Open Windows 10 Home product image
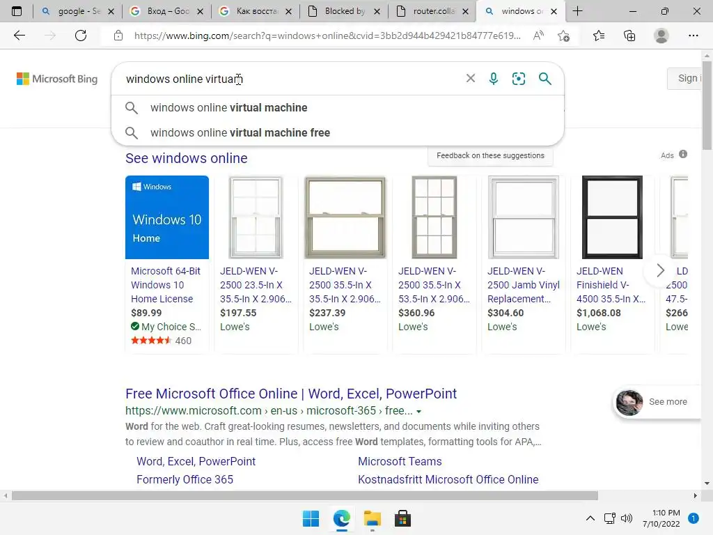The image size is (713, 535). coord(167,217)
